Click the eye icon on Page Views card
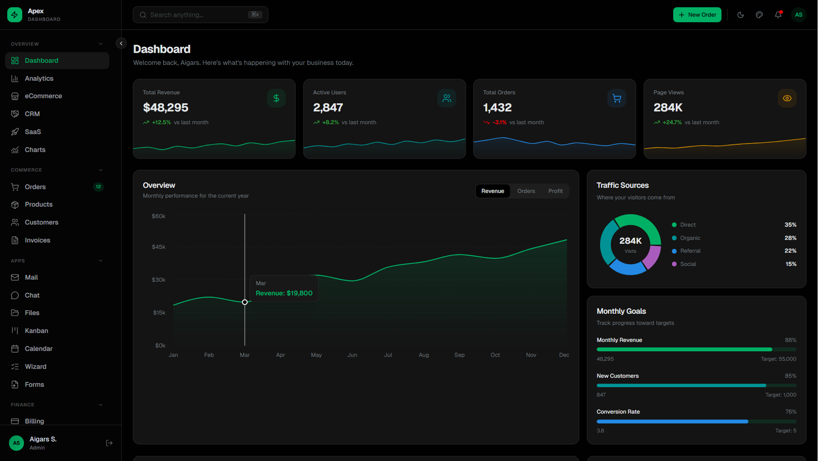This screenshot has width=818, height=461. pyautogui.click(x=787, y=98)
